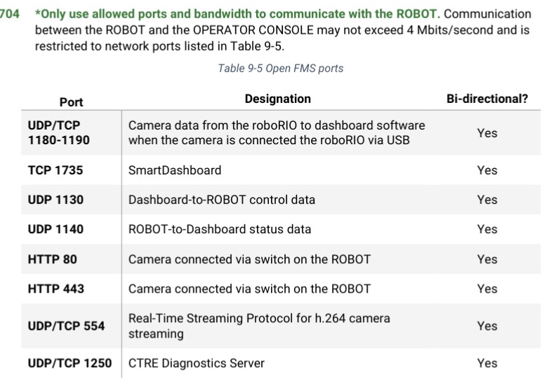
Task: Click the Yes value in the HTTP 80 row
Action: tap(487, 259)
